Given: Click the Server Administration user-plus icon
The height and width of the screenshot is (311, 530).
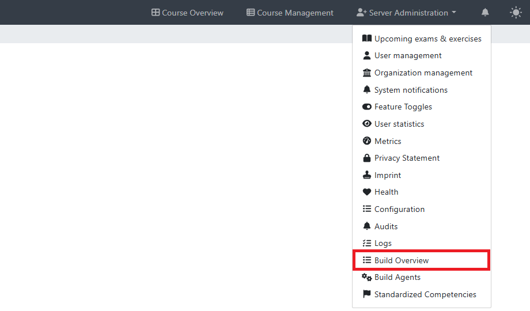Looking at the screenshot, I should coord(361,13).
